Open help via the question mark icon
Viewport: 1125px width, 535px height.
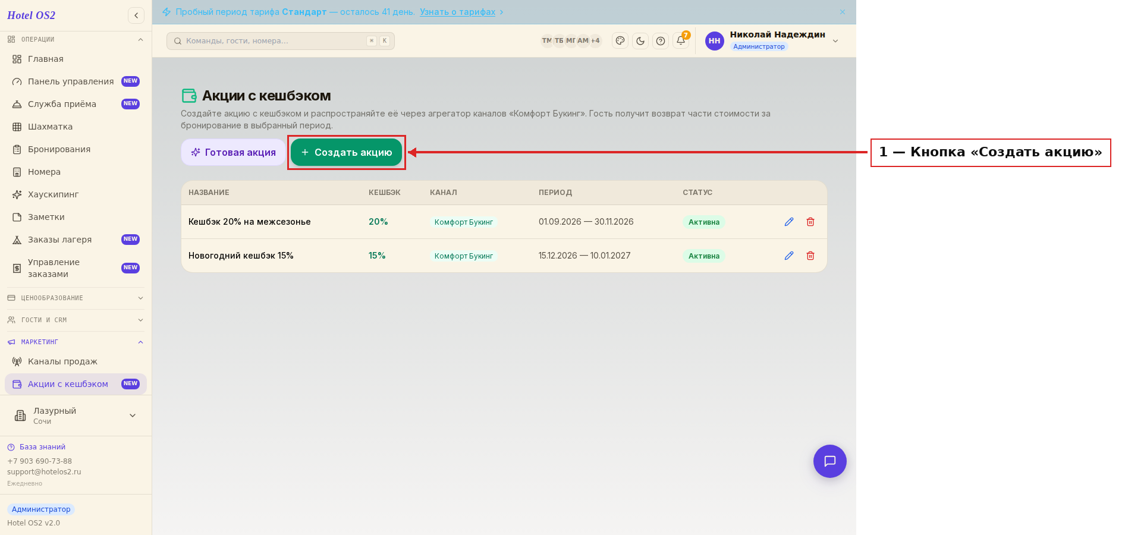pos(661,41)
